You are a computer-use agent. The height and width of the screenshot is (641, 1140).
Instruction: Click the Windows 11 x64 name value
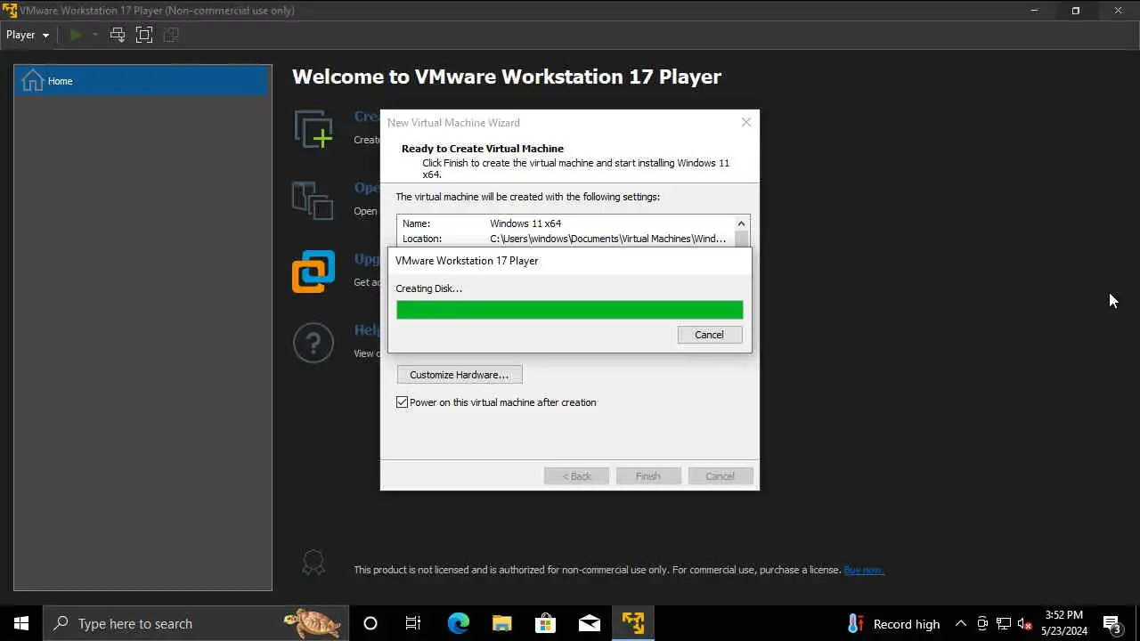pyautogui.click(x=525, y=223)
